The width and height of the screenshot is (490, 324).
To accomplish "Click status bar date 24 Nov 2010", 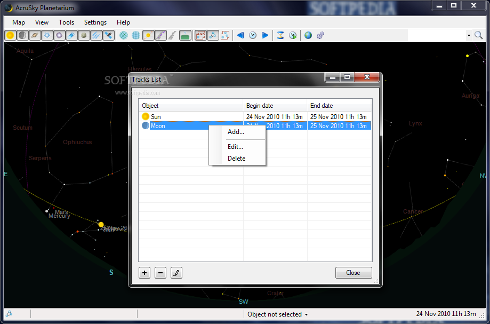I will click(x=446, y=314).
